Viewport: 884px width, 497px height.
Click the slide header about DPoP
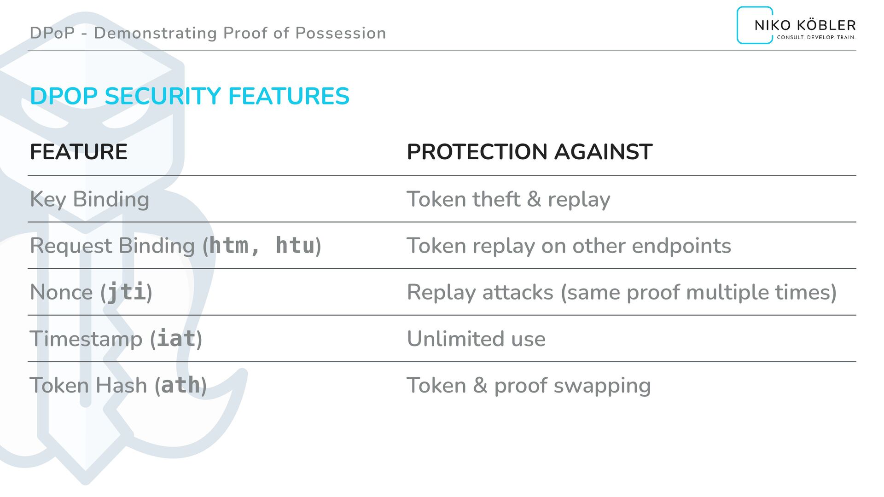pos(208,33)
